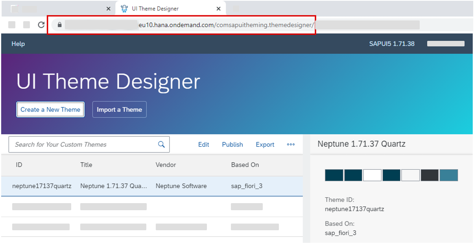This screenshot has width=474, height=244.
Task: Edit the selected custom theme
Action: (203, 144)
